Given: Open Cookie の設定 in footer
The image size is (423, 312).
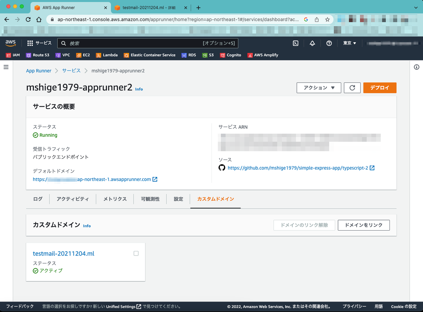Looking at the screenshot, I should pos(404,306).
